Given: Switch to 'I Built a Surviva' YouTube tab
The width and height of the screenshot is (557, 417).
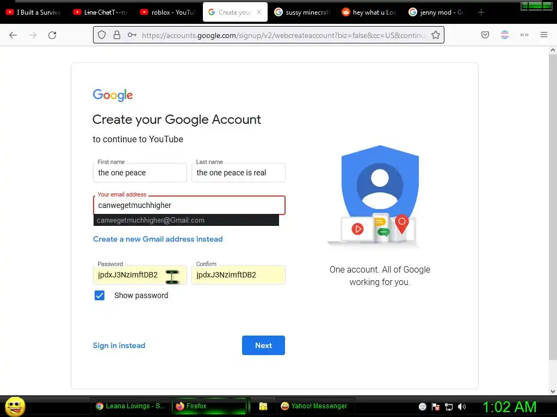Looking at the screenshot, I should point(33,12).
